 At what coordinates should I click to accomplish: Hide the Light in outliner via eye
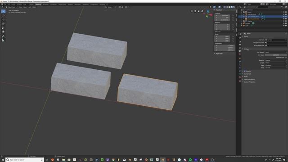pyautogui.click(x=283, y=26)
